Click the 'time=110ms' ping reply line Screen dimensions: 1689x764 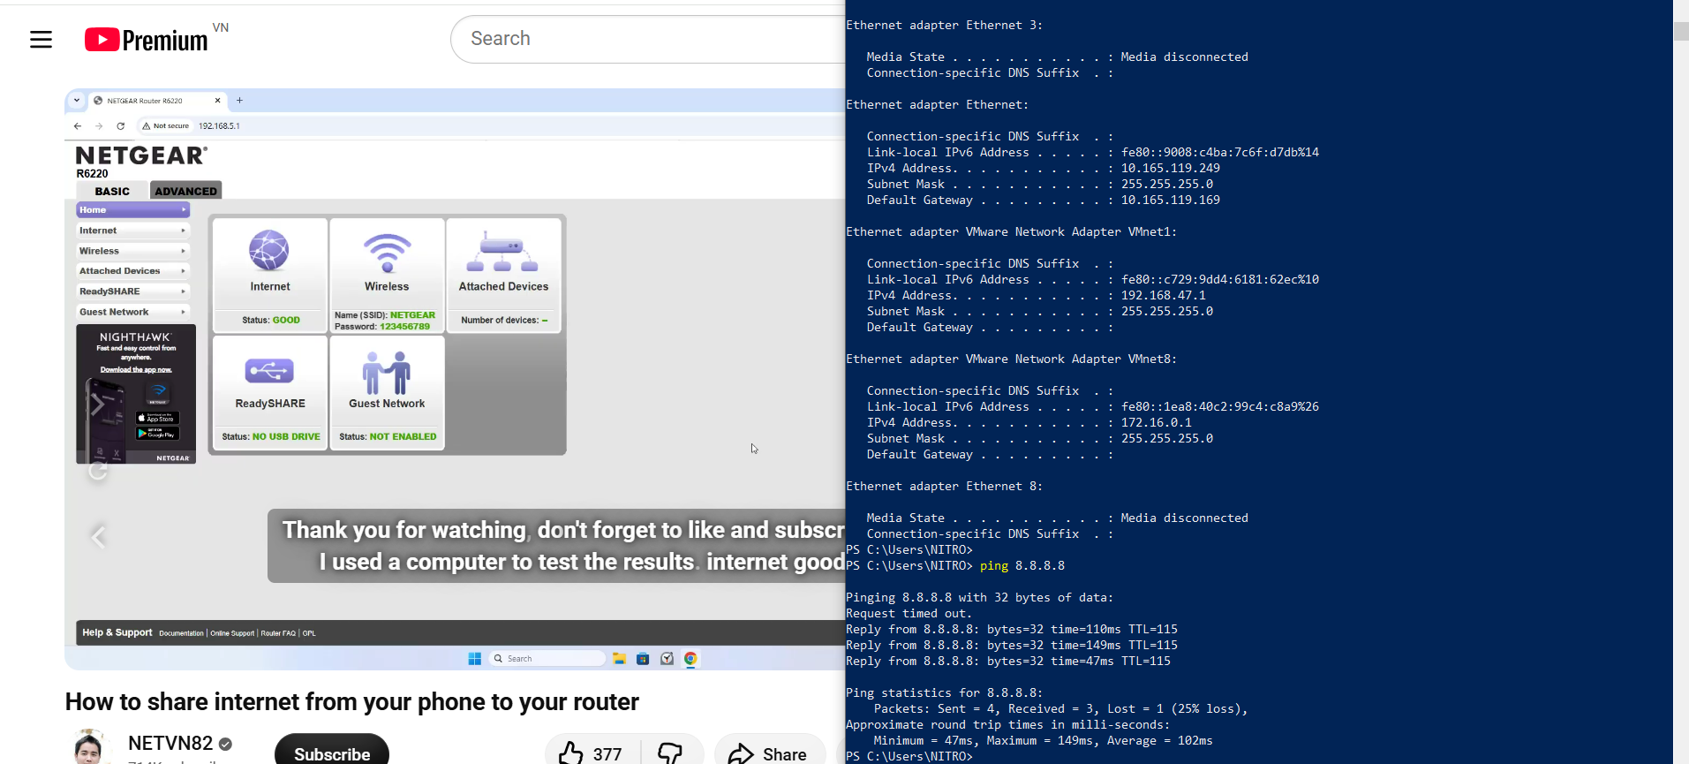(x=1012, y=630)
